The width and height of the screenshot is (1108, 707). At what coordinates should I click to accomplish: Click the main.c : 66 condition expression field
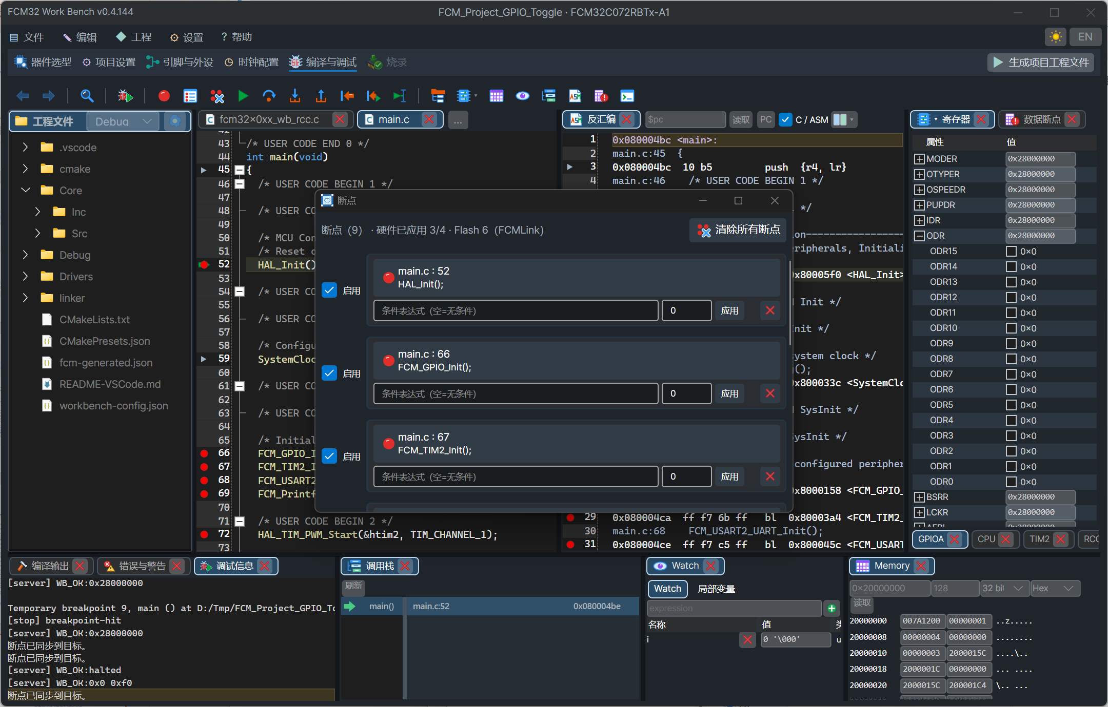click(516, 393)
